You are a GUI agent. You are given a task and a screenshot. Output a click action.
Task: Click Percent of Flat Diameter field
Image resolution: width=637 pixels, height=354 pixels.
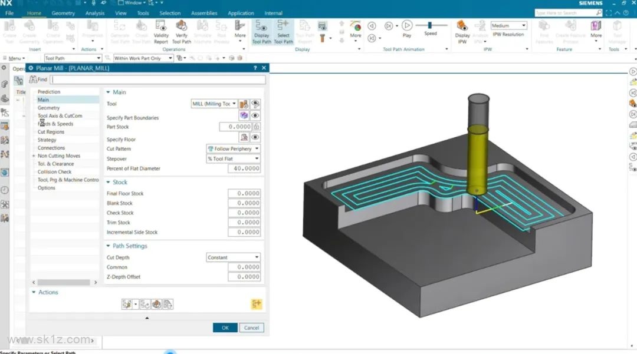click(x=244, y=168)
